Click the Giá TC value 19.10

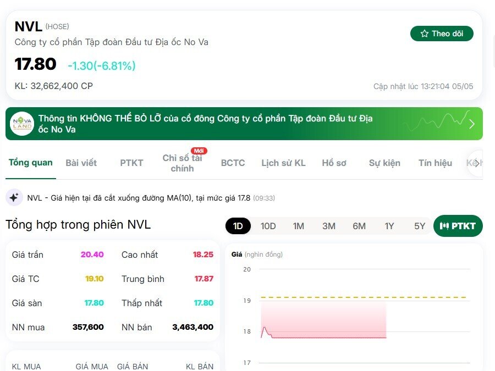(x=95, y=279)
